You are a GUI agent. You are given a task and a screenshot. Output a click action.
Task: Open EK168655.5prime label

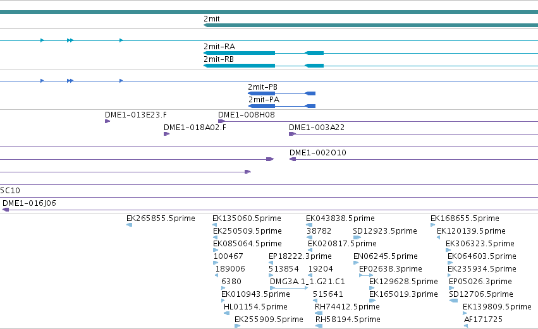coord(465,218)
